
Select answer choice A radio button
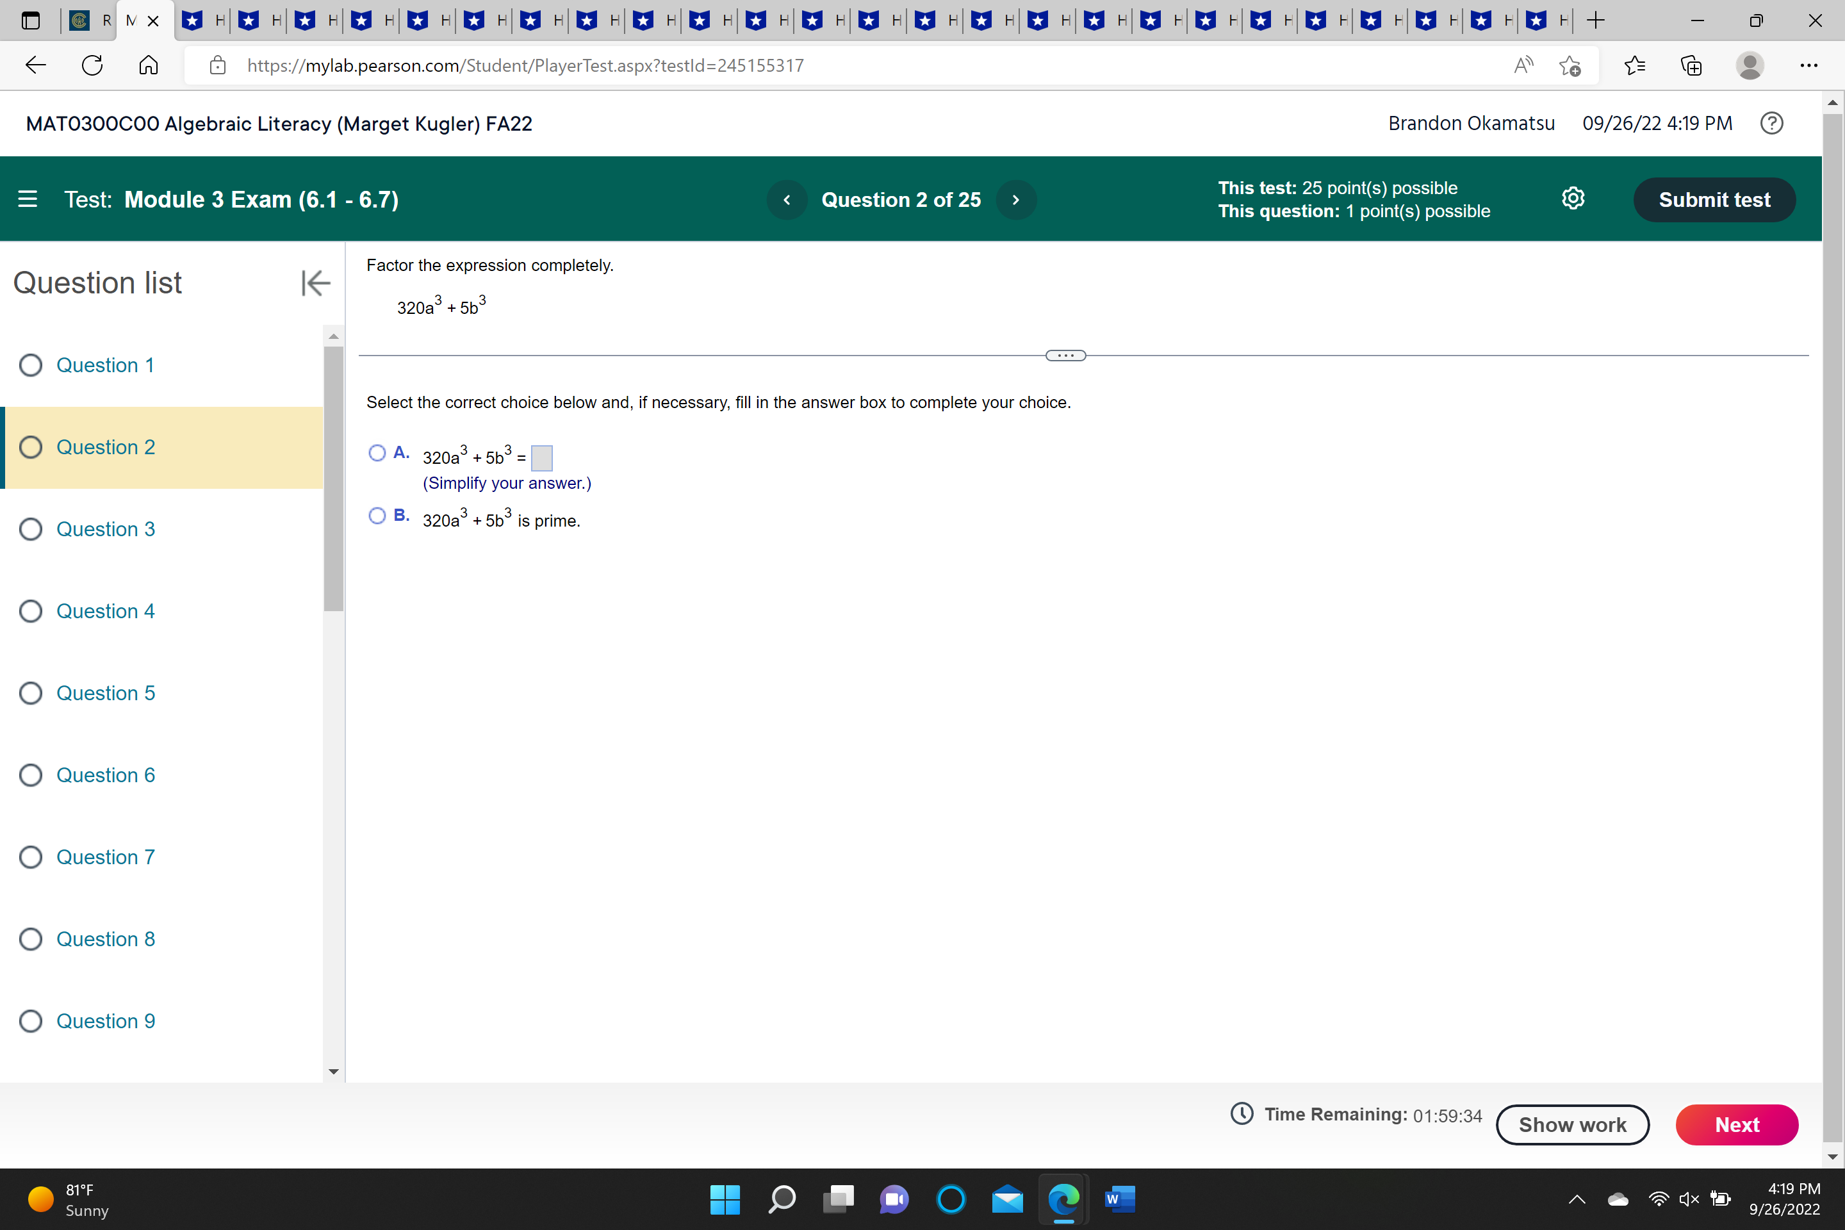coord(377,453)
